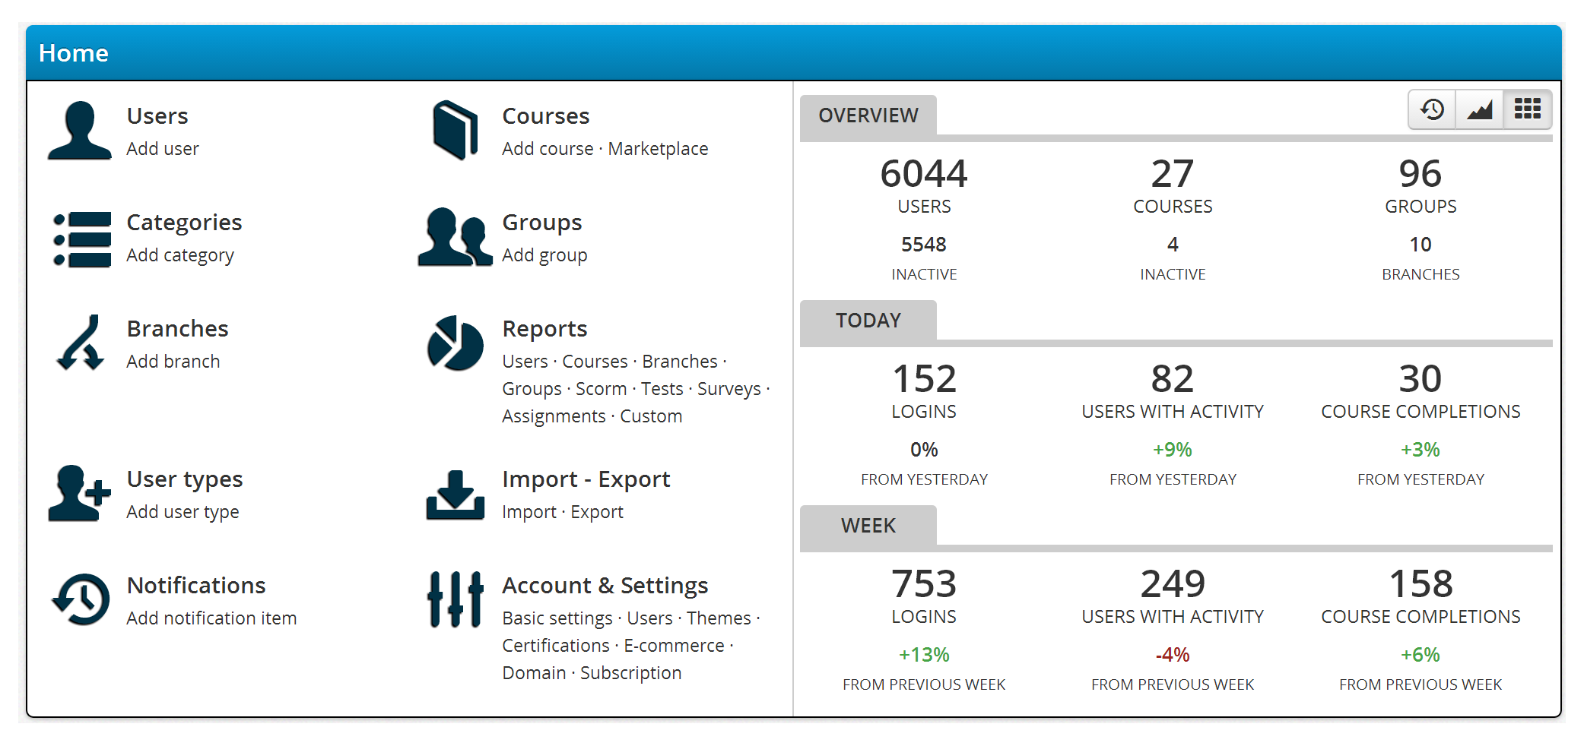Open the User types heading link
Image resolution: width=1584 pixels, height=746 pixels.
tap(185, 479)
